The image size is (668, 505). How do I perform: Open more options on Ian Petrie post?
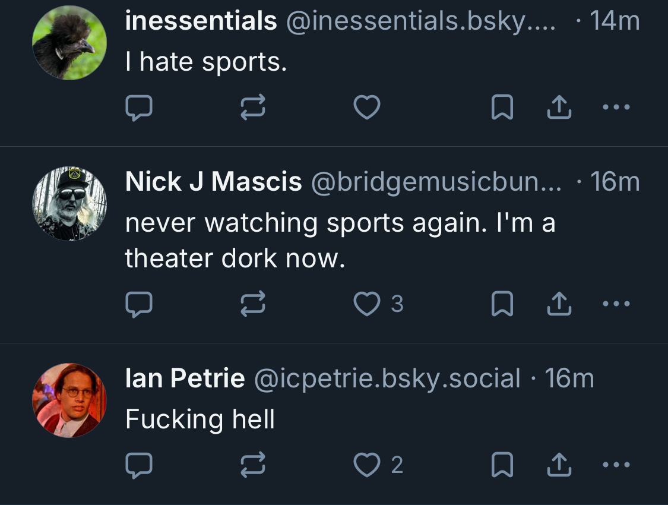tap(616, 465)
